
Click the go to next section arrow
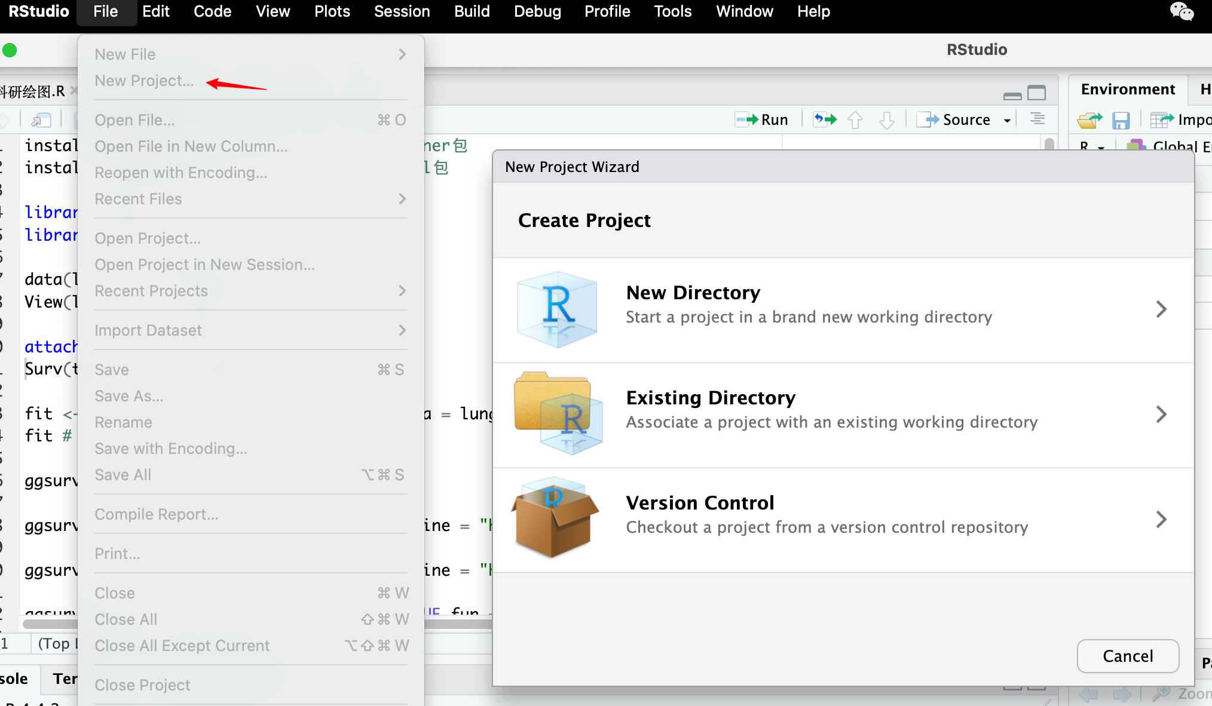(887, 120)
